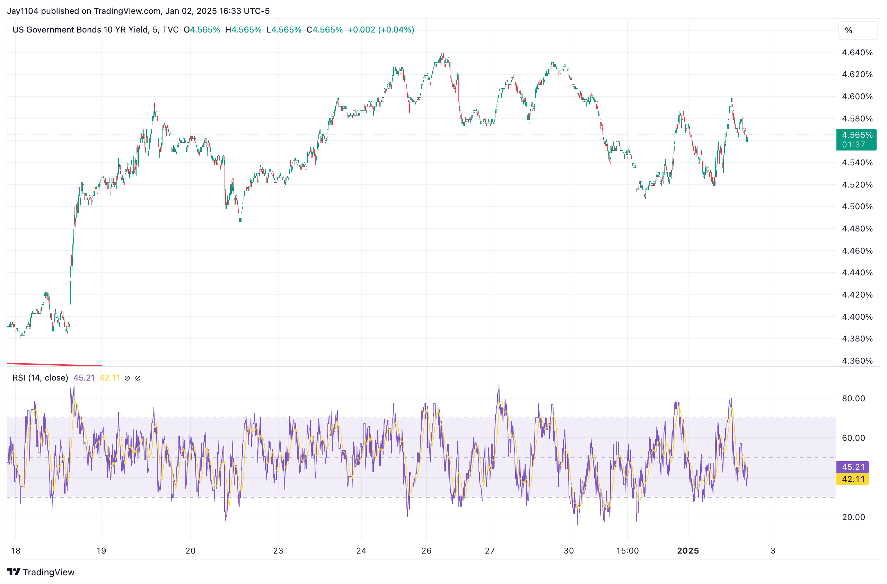
Task: Click the RSI (14, close) indicator label
Action: pos(40,378)
